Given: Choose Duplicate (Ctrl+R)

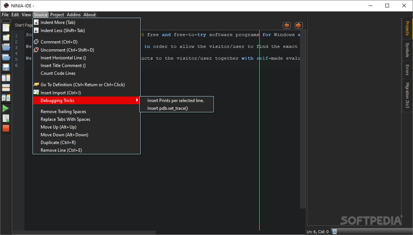Looking at the screenshot, I should click(86, 143).
